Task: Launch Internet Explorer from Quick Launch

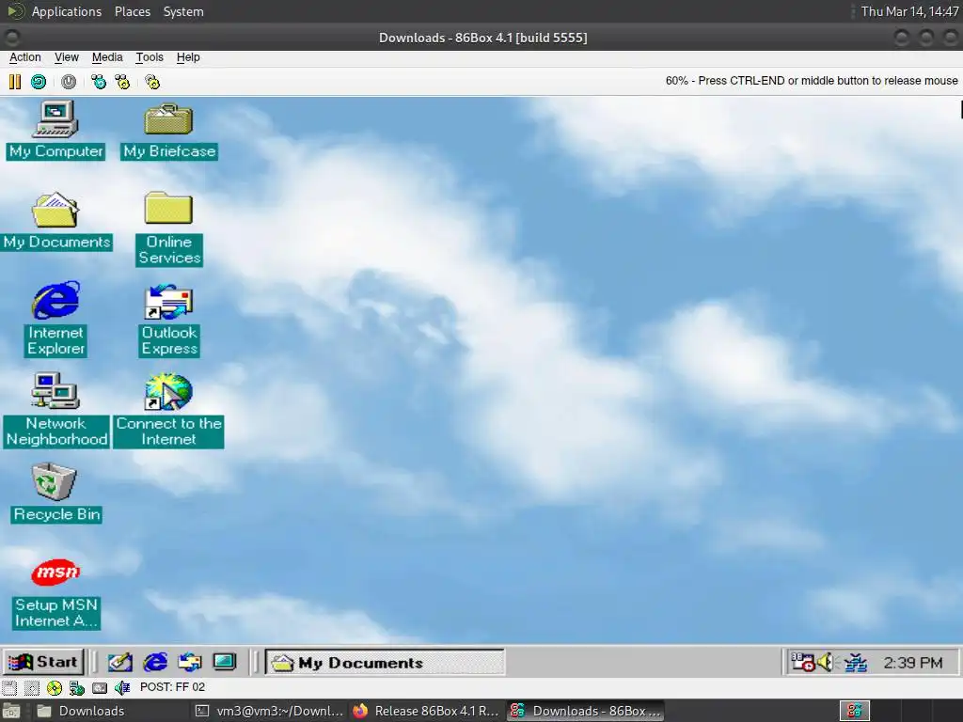Action: [155, 662]
